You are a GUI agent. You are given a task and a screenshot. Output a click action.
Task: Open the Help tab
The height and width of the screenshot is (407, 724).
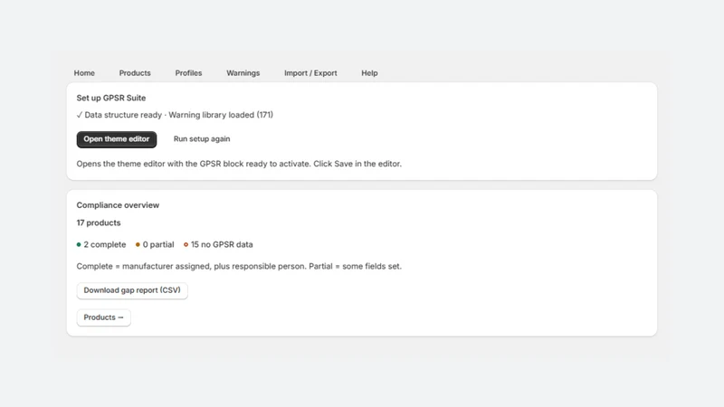point(369,73)
